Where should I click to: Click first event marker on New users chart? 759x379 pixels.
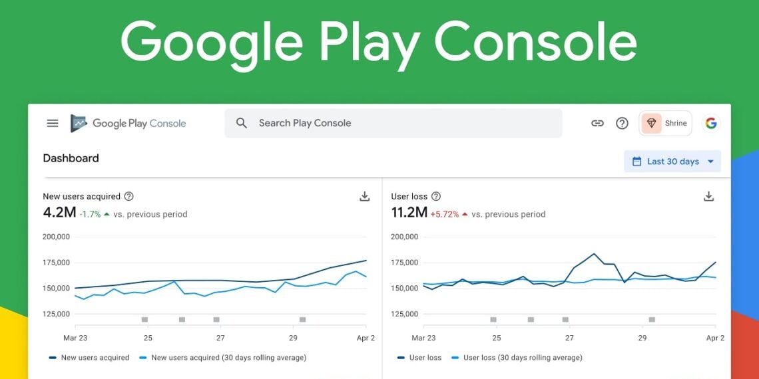[x=144, y=320]
